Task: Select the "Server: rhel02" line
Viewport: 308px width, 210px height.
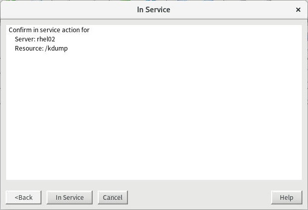Action: (x=35, y=39)
